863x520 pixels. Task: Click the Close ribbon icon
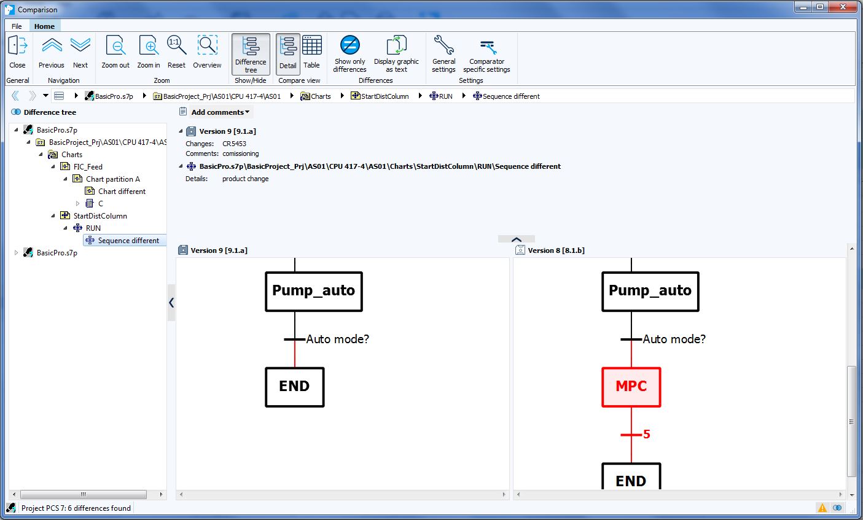(17, 52)
